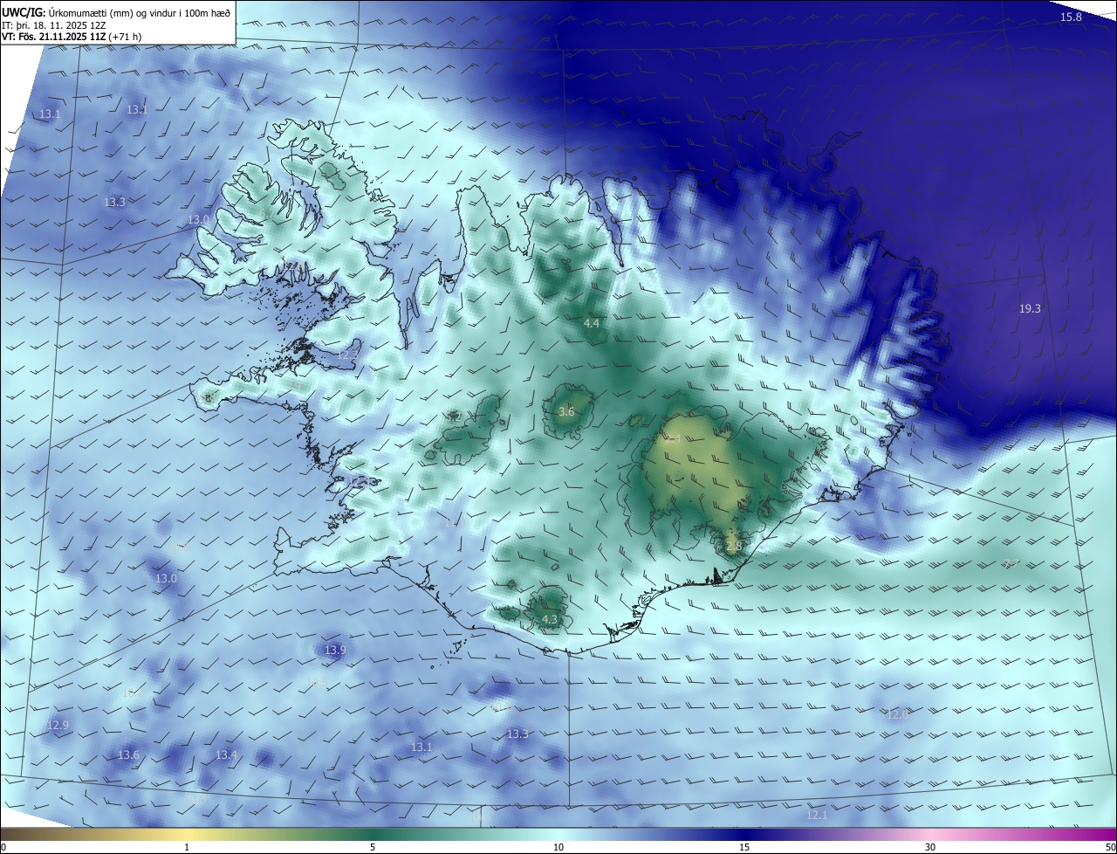This screenshot has height=854, width=1117.
Task: Click the title 'Úrkomumætti (mm) og vindur í 100m hæð'
Action: (x=138, y=12)
